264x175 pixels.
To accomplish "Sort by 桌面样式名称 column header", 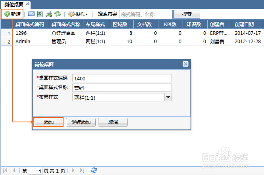I will [x=66, y=25].
